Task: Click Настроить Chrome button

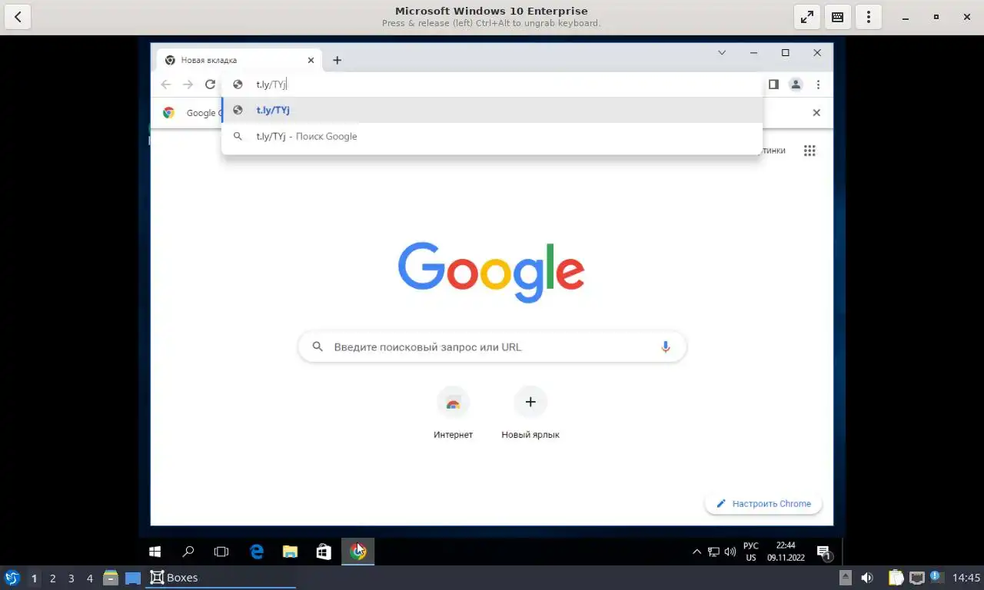Action: coord(763,504)
